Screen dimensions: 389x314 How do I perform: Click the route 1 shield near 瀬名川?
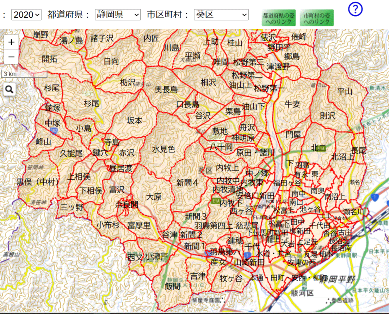coord(375,197)
